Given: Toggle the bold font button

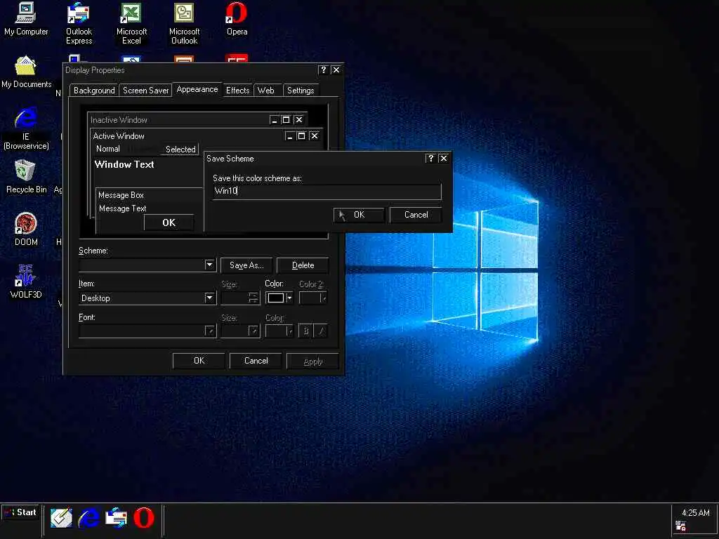Looking at the screenshot, I should tap(306, 331).
